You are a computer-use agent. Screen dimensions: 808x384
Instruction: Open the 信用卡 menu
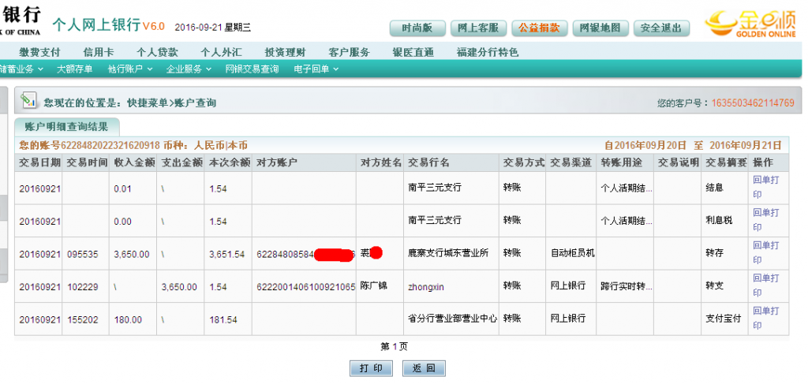coord(99,52)
